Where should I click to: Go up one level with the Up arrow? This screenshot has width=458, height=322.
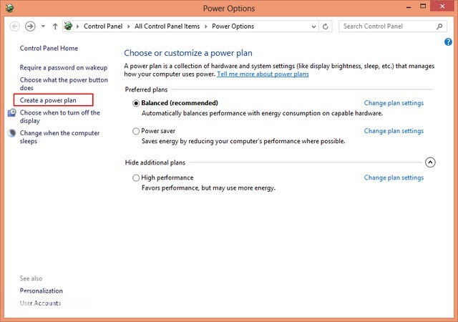[55, 26]
